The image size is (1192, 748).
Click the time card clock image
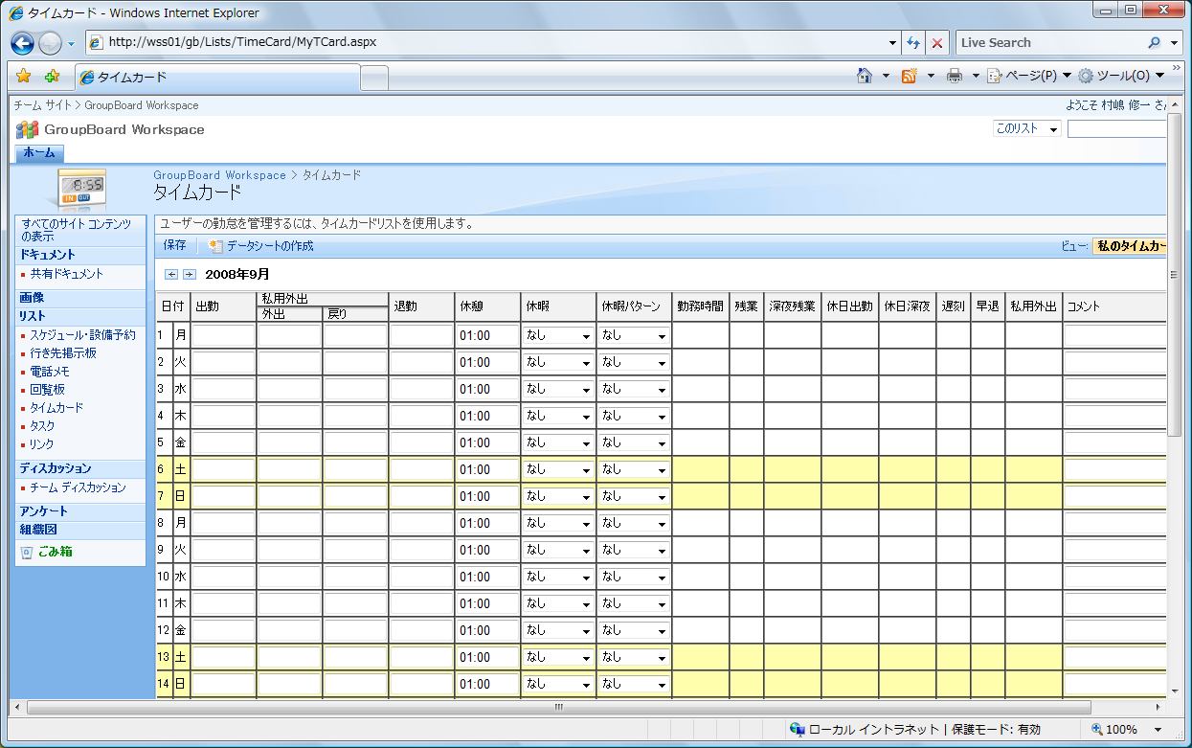coord(82,187)
